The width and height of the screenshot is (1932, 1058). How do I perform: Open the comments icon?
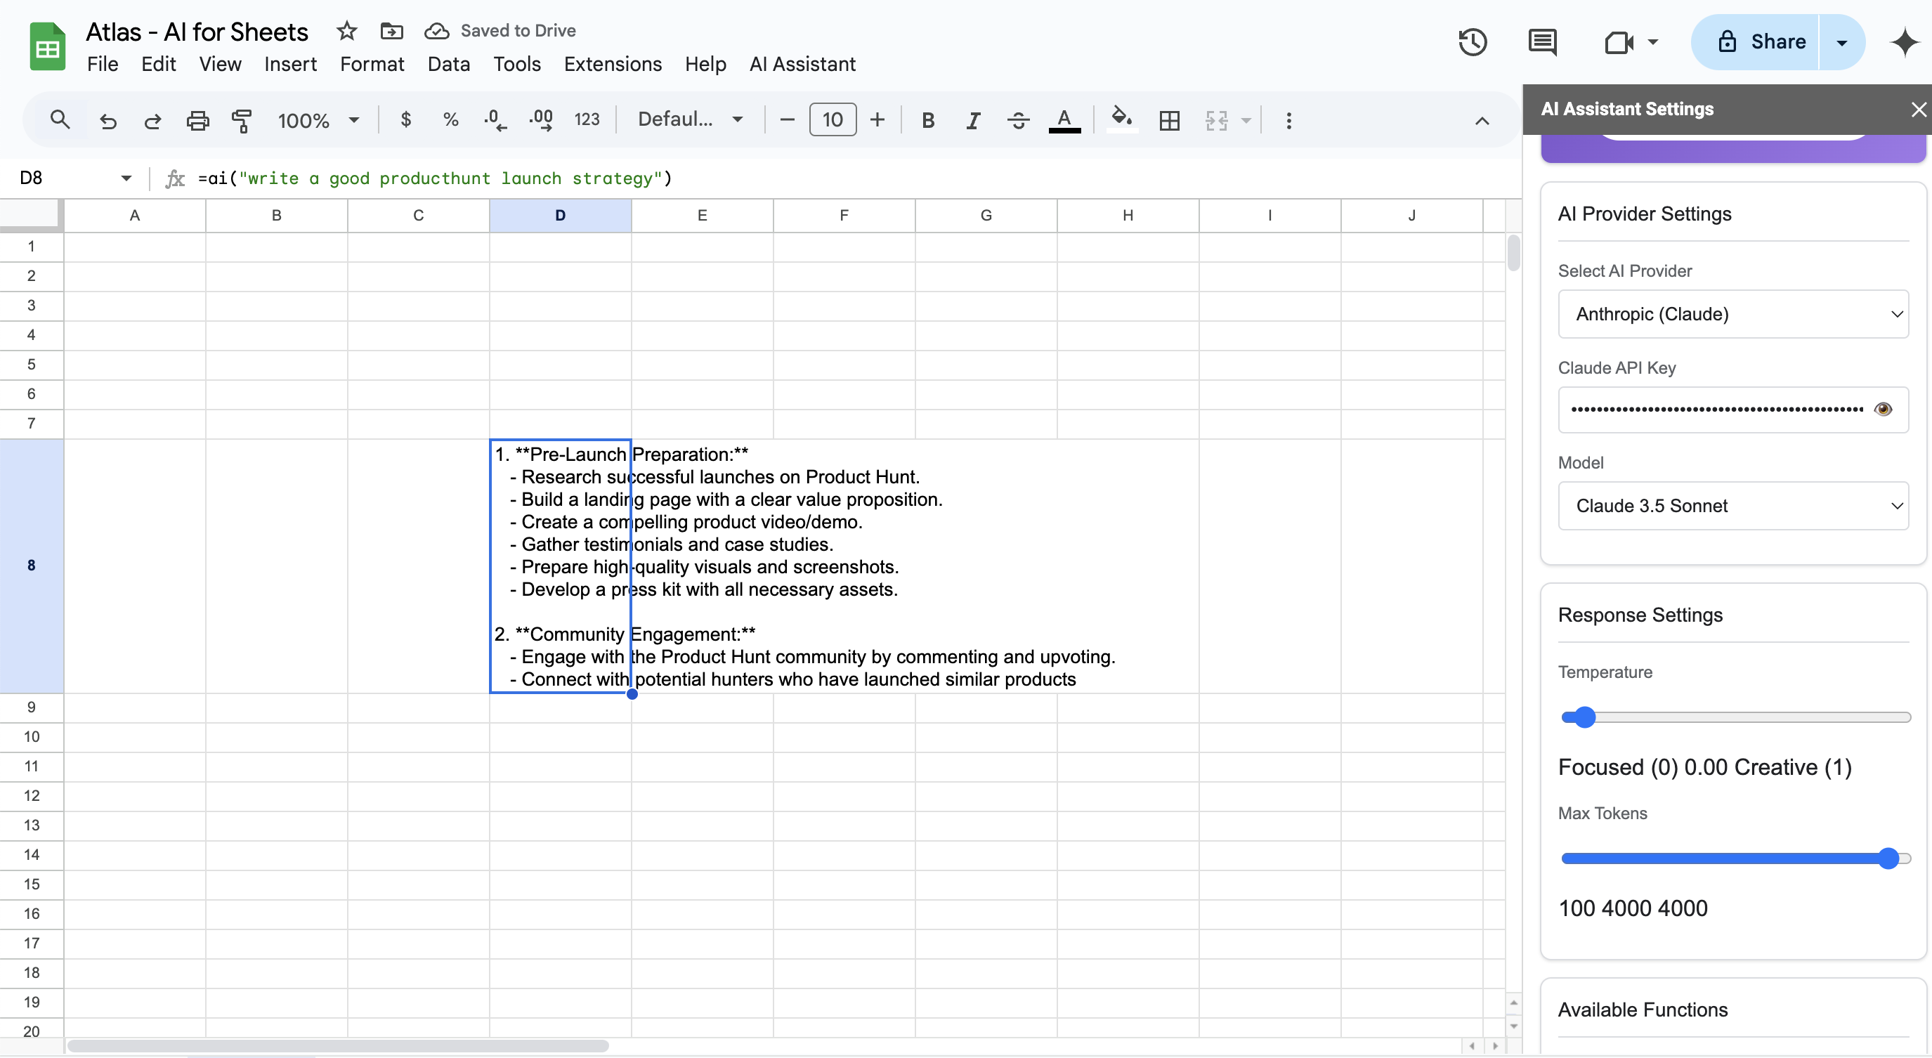[1542, 42]
